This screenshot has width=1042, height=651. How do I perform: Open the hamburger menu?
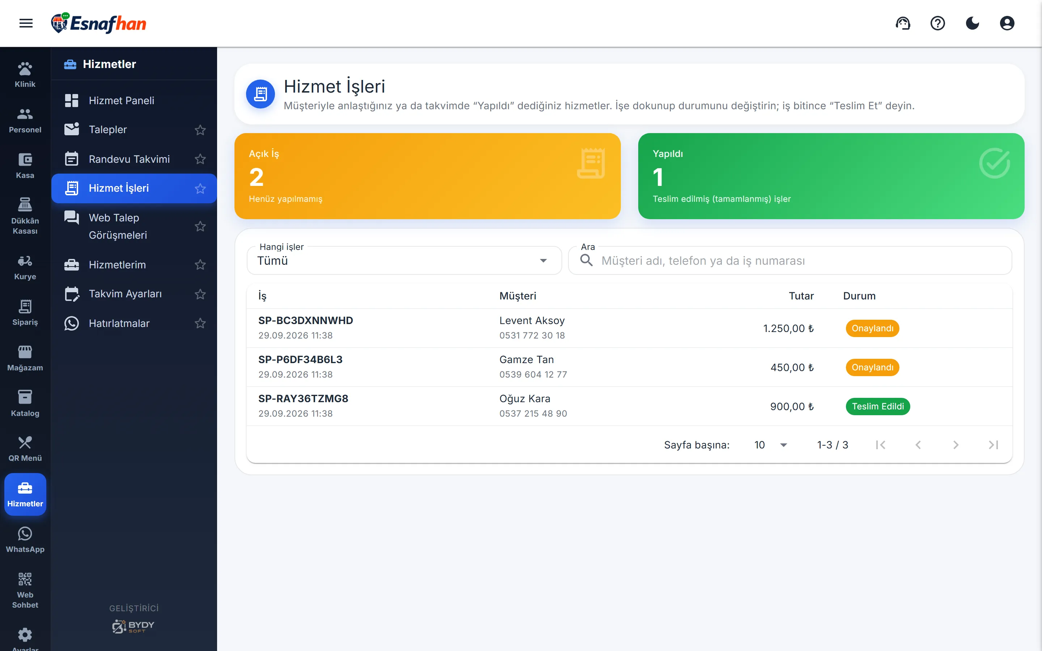(x=26, y=23)
